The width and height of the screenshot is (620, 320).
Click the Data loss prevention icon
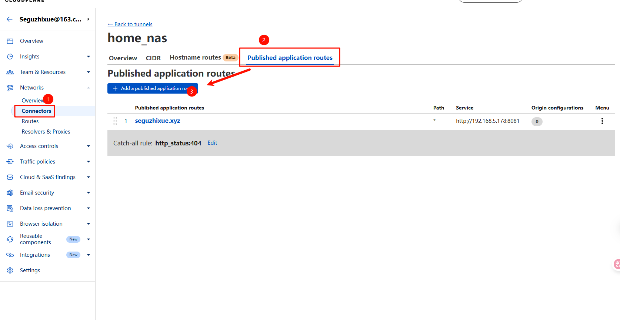(x=10, y=208)
